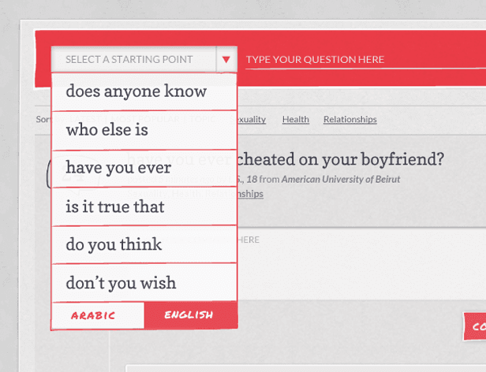Pick the 'have you ever' option
The width and height of the screenshot is (486, 372).
point(144,169)
